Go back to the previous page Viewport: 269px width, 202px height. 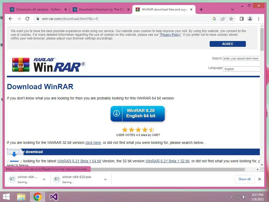pyautogui.click(x=11, y=19)
